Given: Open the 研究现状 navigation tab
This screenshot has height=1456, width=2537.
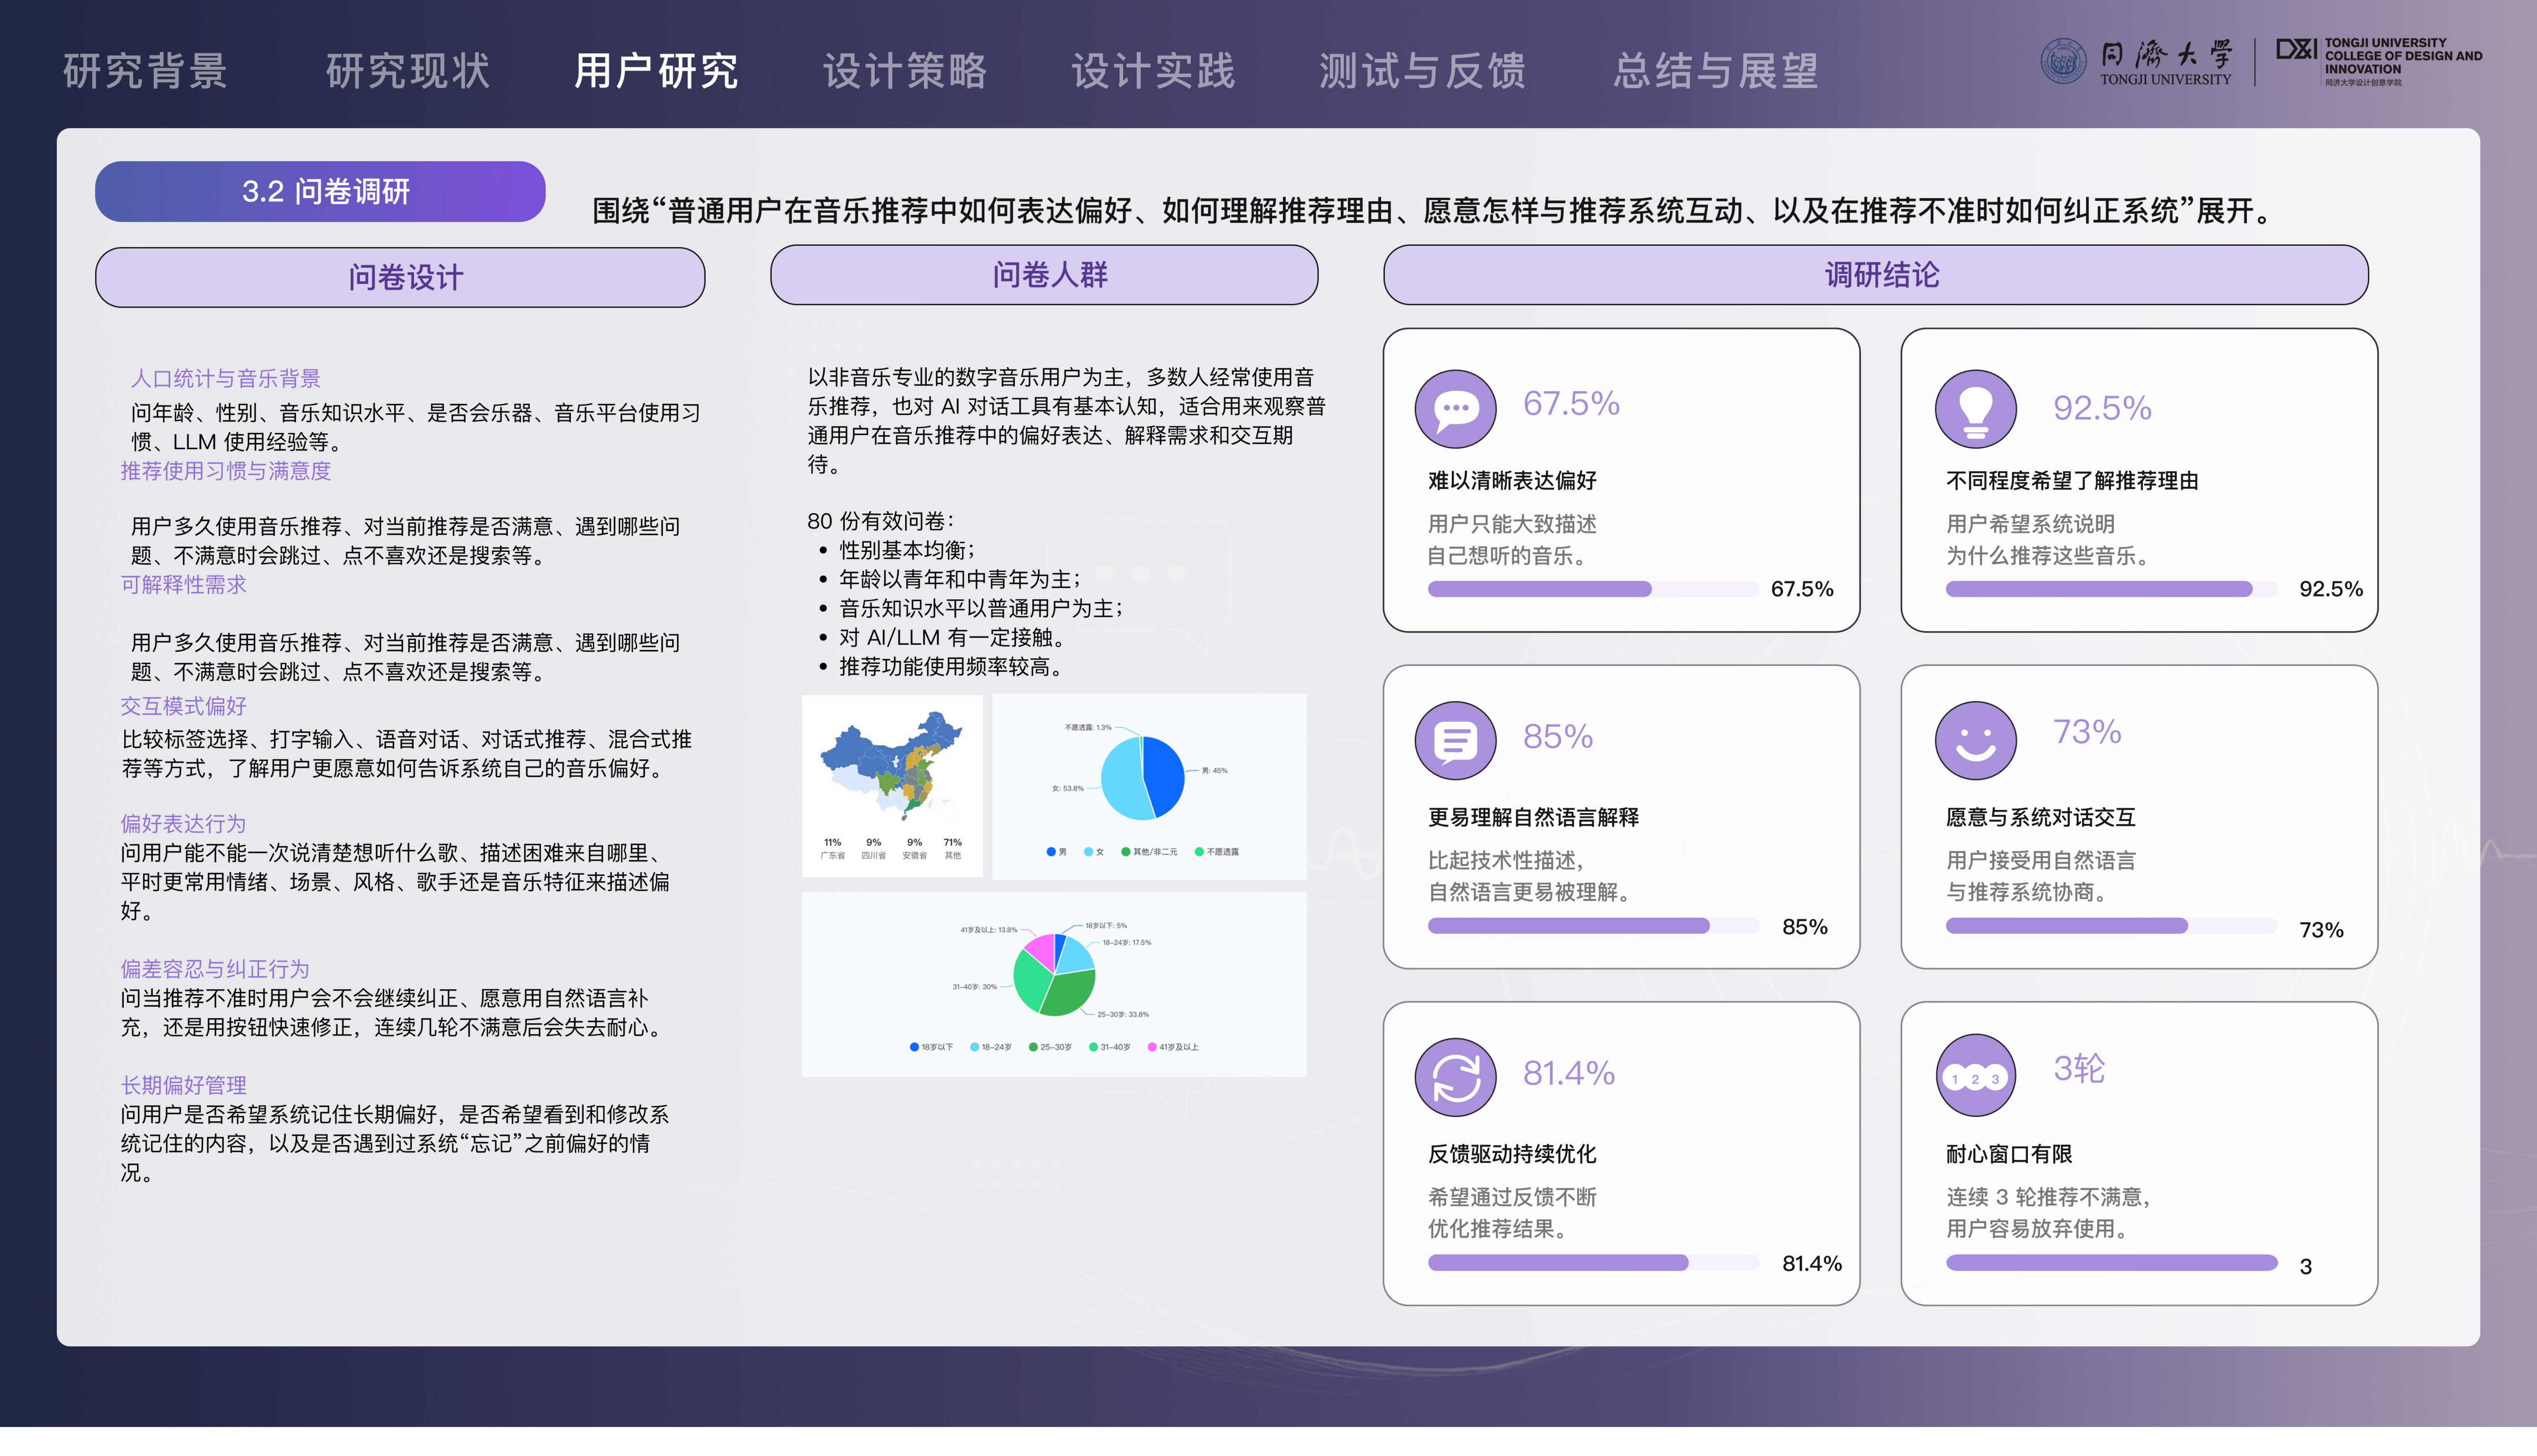Looking at the screenshot, I should tap(408, 71).
